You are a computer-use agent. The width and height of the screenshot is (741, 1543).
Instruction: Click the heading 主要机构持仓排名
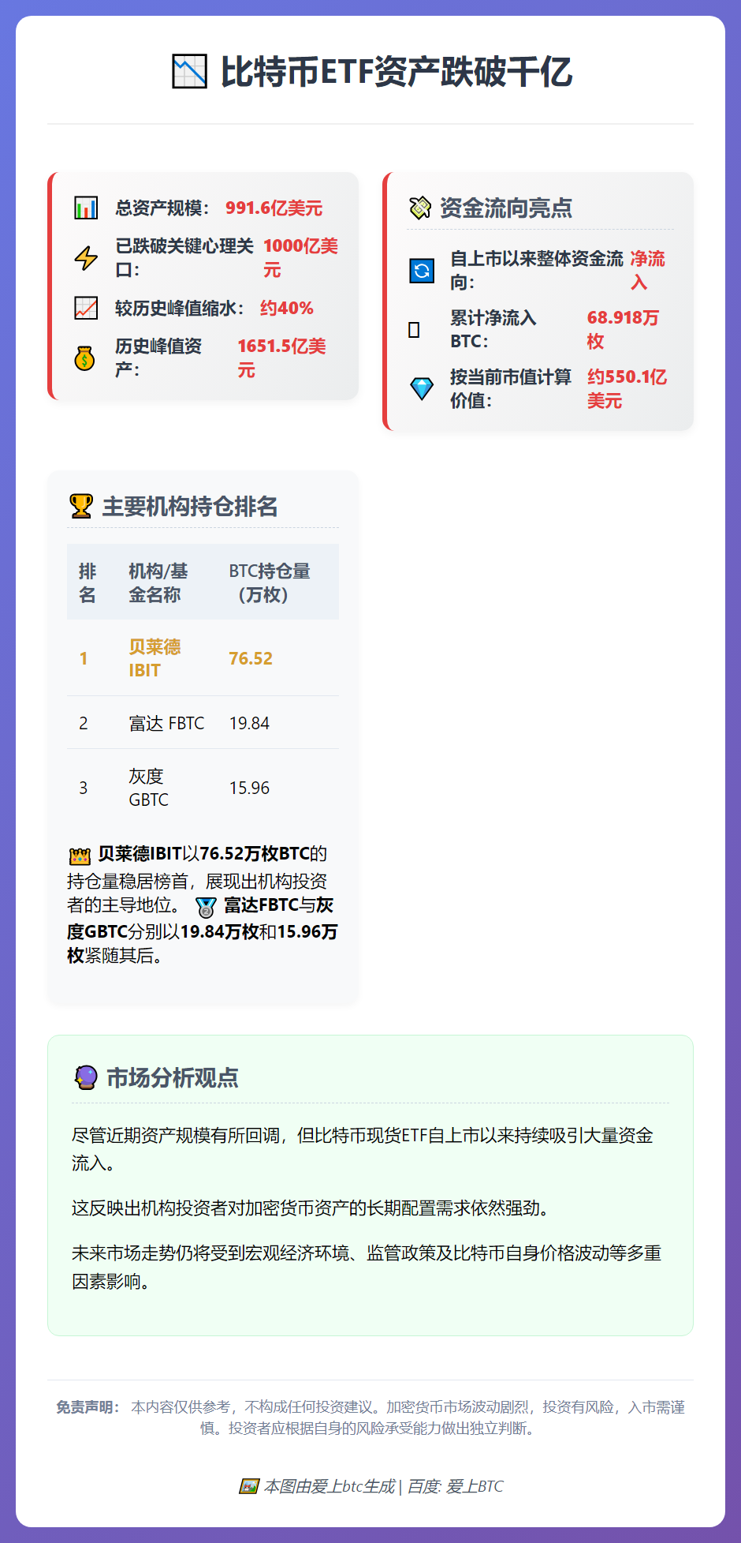pyautogui.click(x=190, y=506)
